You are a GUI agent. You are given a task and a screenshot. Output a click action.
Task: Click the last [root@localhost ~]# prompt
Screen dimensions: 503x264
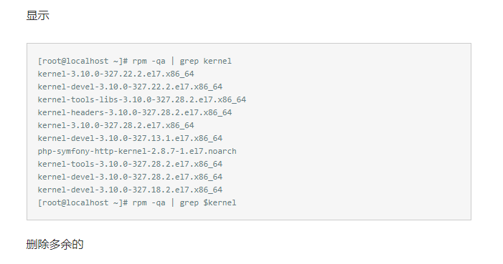click(x=83, y=203)
